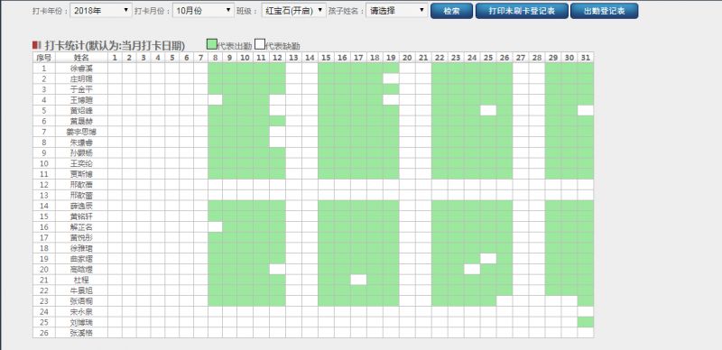Click the name 于金平 in row 3
The height and width of the screenshot is (350, 722).
pyautogui.click(x=81, y=89)
